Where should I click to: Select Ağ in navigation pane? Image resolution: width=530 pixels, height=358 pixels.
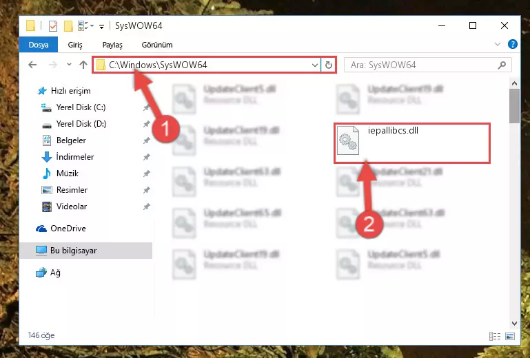(55, 273)
